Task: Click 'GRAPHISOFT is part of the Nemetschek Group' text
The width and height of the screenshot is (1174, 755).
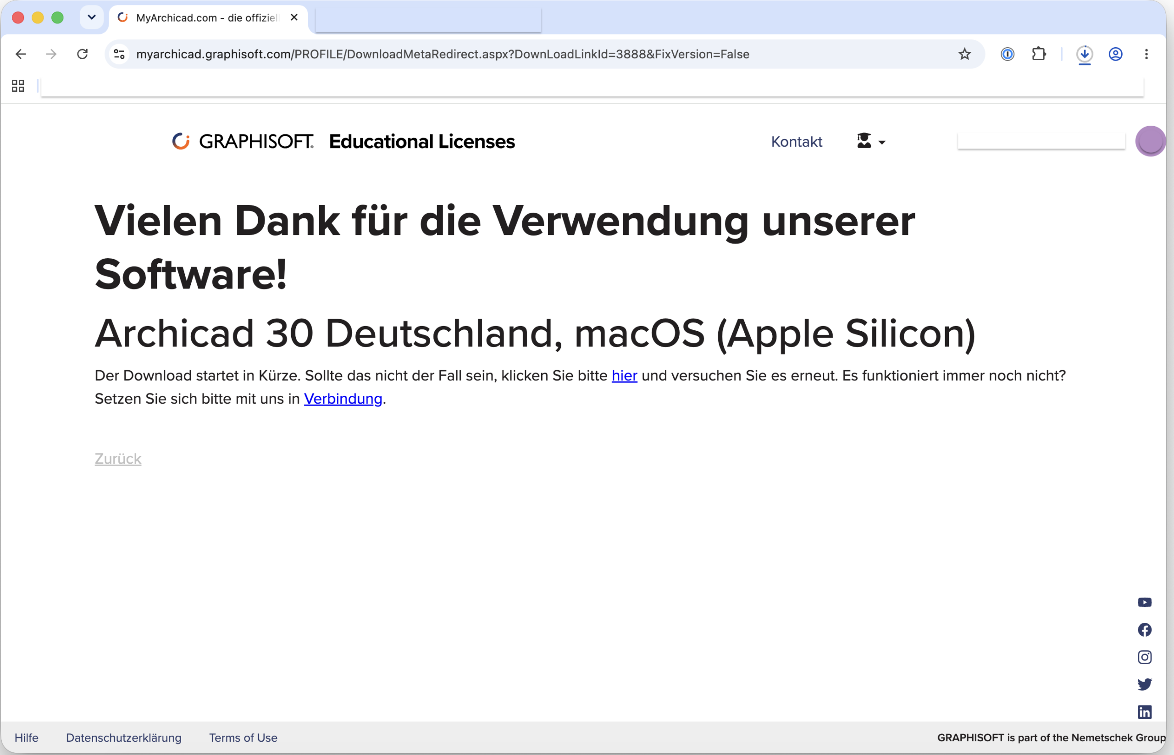Action: point(1051,738)
